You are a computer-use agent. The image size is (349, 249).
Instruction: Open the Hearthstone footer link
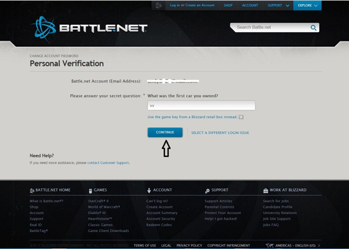click(100, 219)
